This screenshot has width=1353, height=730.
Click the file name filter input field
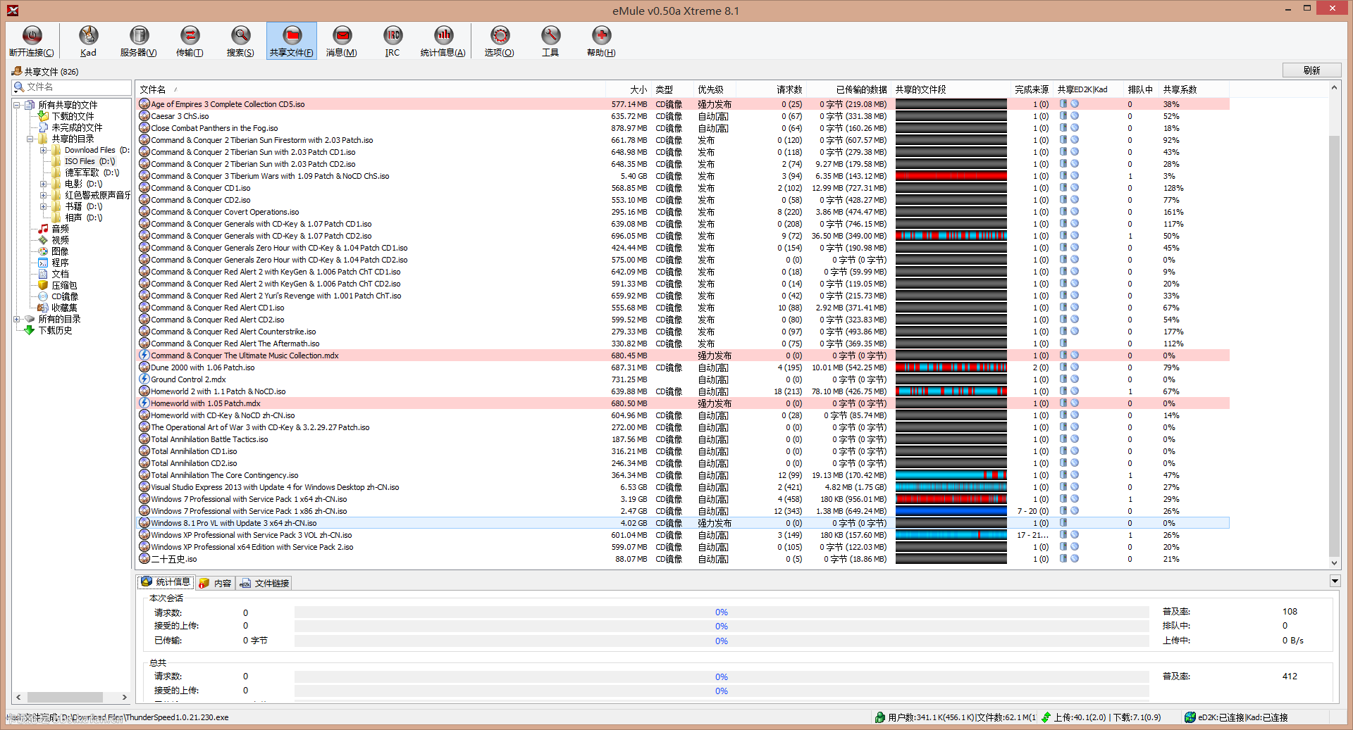[x=78, y=87]
